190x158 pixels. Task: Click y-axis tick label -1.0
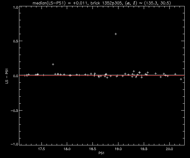pyautogui.click(x=15, y=144)
